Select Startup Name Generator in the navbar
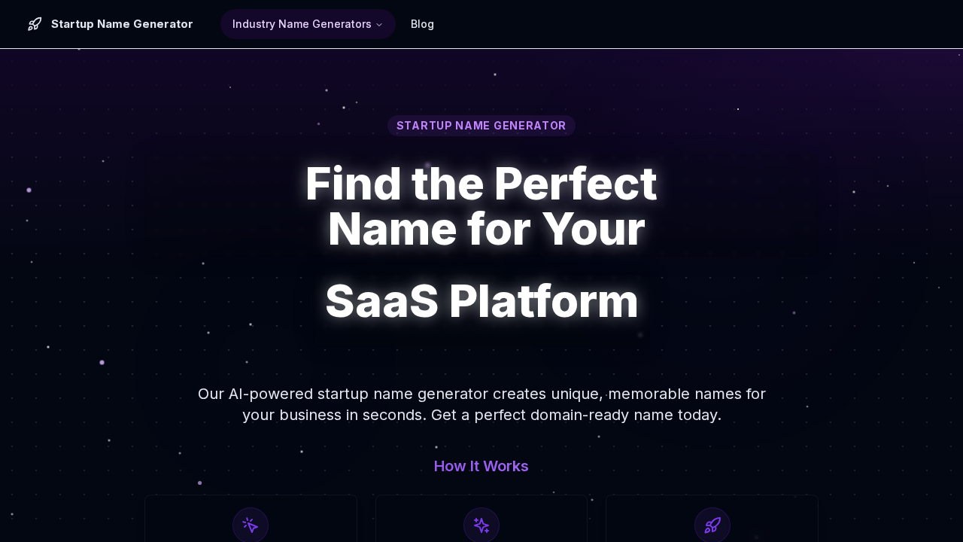The height and width of the screenshot is (542, 963). coord(121,23)
